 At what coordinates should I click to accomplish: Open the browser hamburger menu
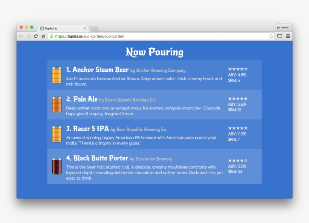288,37
